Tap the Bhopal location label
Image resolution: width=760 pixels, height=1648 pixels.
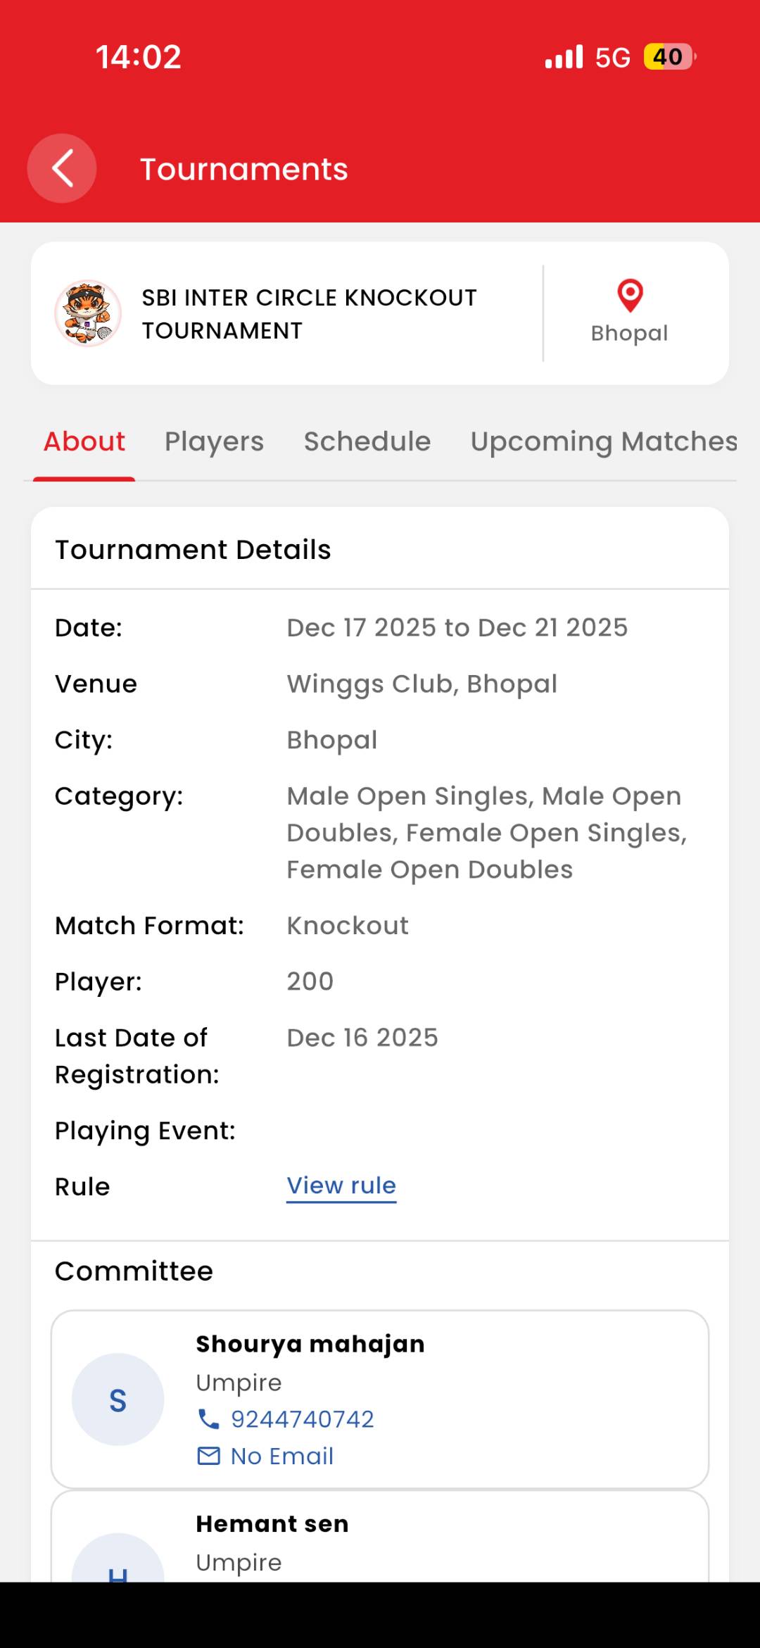click(629, 333)
